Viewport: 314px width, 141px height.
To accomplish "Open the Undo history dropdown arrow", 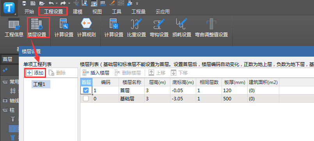I will click(x=57, y=3).
